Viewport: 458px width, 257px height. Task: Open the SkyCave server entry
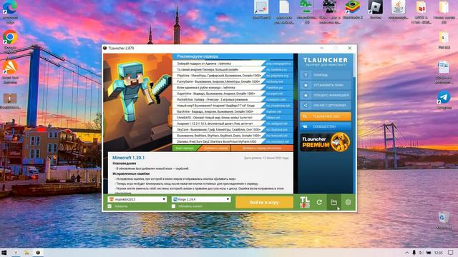coord(219,130)
